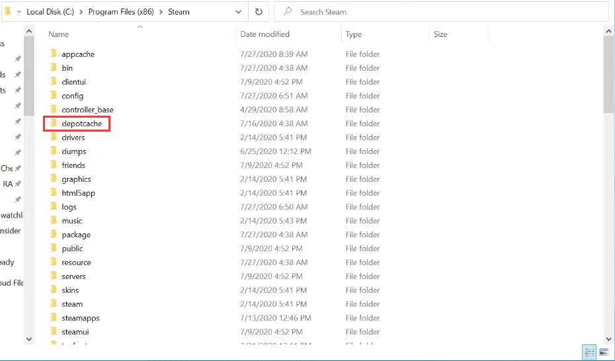615x361 pixels.
Task: Select the appcache folder name
Action: 77,54
